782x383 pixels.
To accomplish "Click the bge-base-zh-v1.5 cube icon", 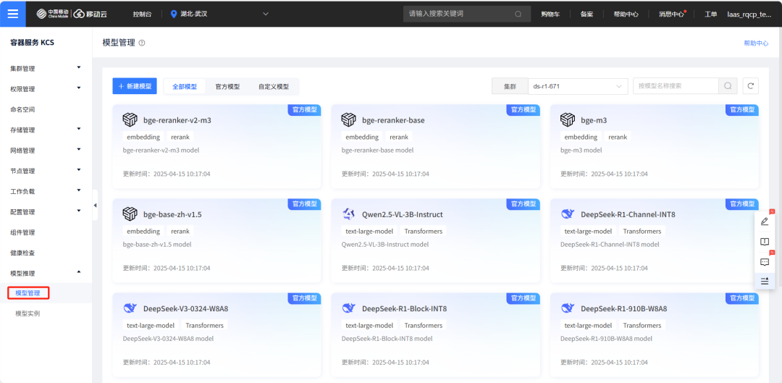I will pos(130,214).
